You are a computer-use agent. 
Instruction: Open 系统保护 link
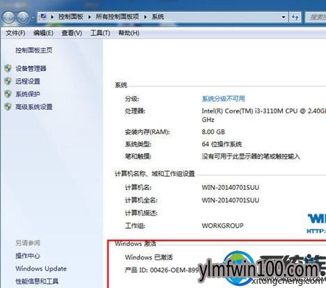coord(28,94)
